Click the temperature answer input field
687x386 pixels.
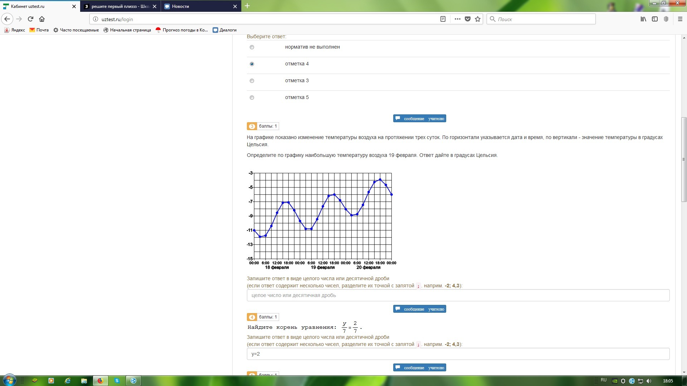[x=458, y=295]
